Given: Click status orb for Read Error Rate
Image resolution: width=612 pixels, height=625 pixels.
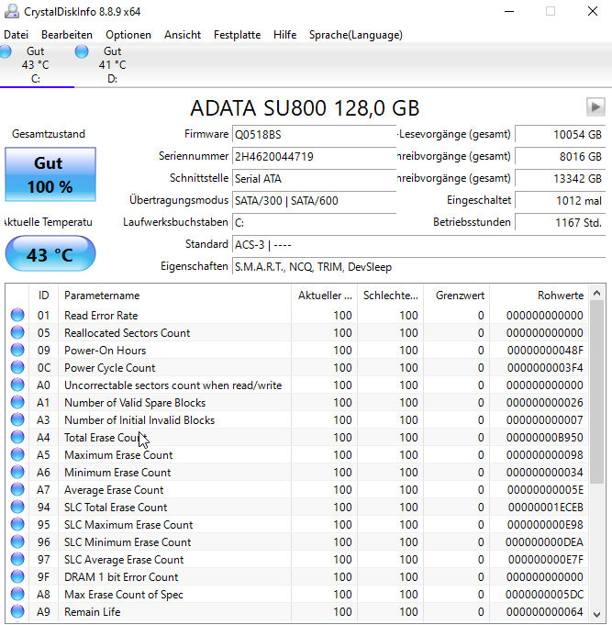Looking at the screenshot, I should coord(17,315).
